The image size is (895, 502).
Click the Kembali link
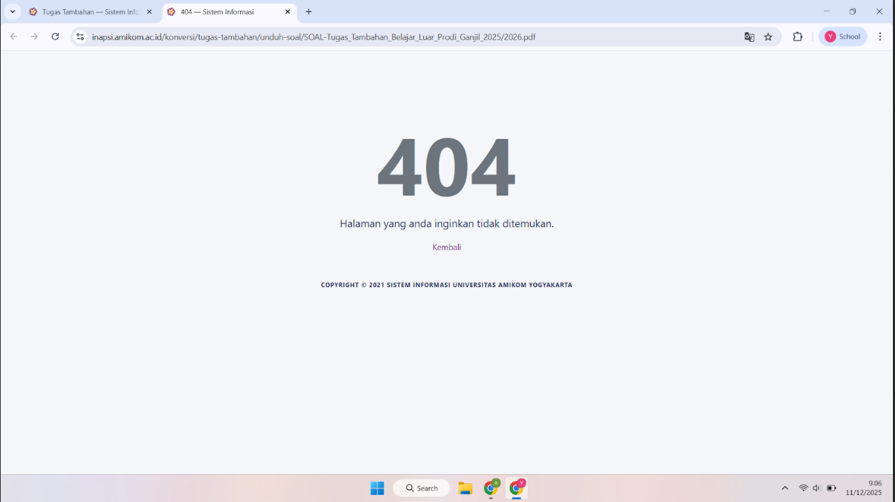click(447, 247)
